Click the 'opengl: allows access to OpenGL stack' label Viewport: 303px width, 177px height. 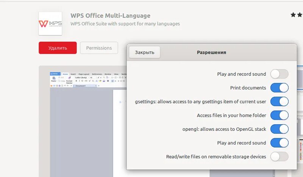224,129
